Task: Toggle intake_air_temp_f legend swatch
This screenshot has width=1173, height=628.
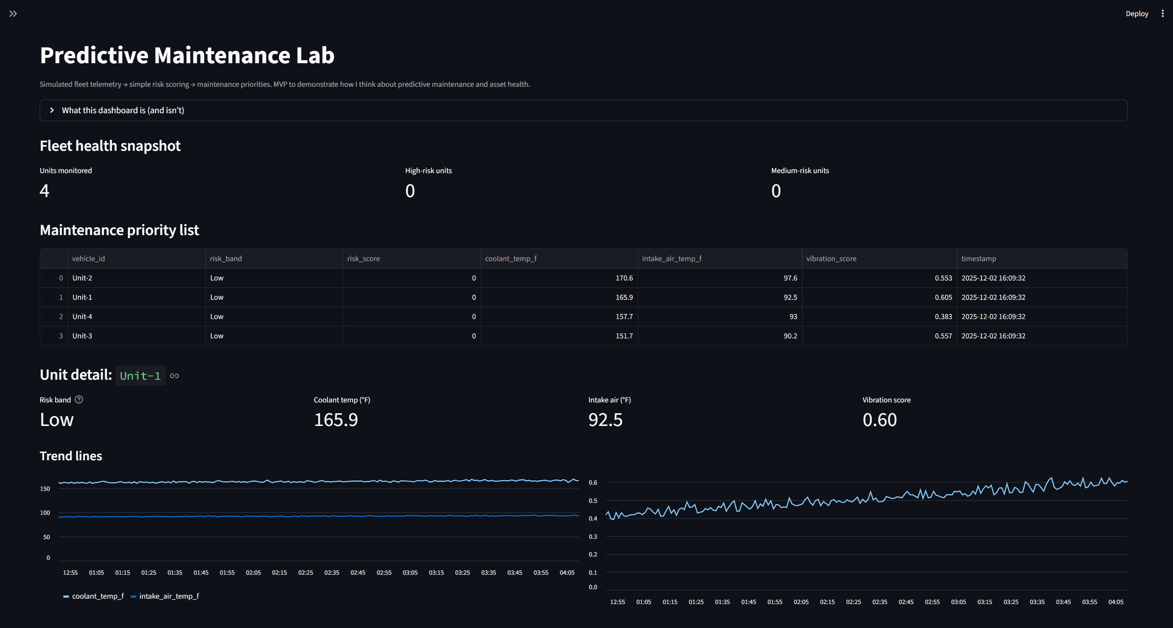Action: [134, 596]
